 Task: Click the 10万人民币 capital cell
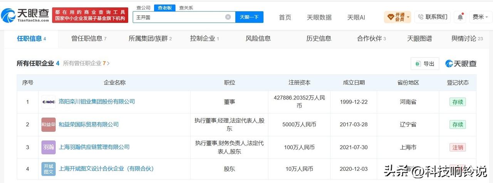(x=299, y=169)
